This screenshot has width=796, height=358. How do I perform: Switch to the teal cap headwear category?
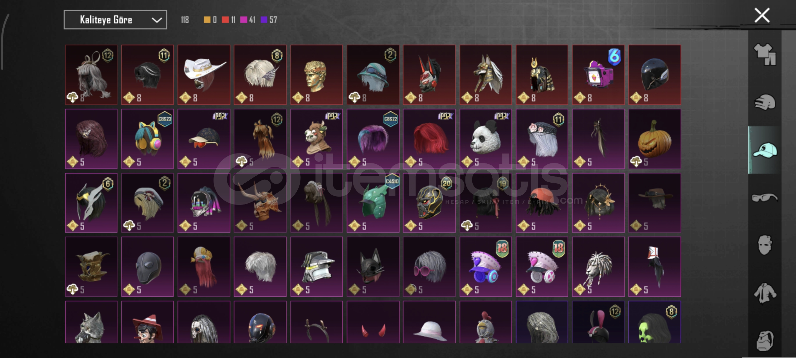pos(765,150)
